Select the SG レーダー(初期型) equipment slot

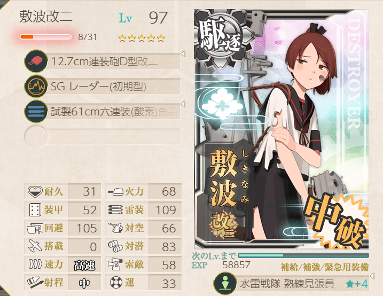click(102, 86)
